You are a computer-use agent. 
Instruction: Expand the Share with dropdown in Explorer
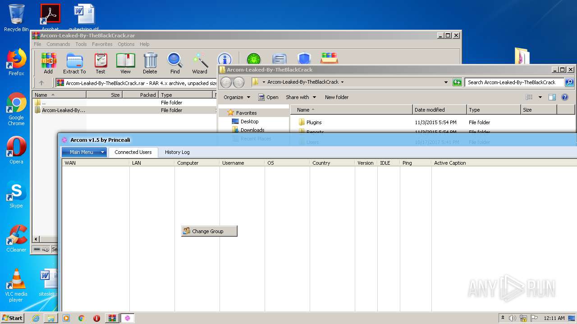click(x=301, y=97)
